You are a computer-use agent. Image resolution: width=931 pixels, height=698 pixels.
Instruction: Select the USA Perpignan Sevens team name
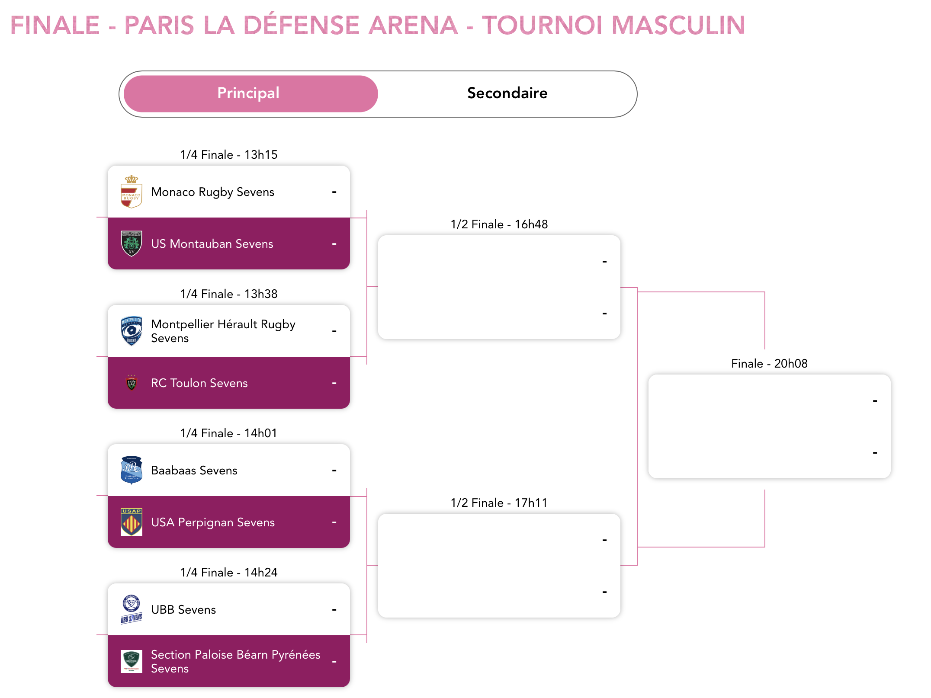[213, 522]
